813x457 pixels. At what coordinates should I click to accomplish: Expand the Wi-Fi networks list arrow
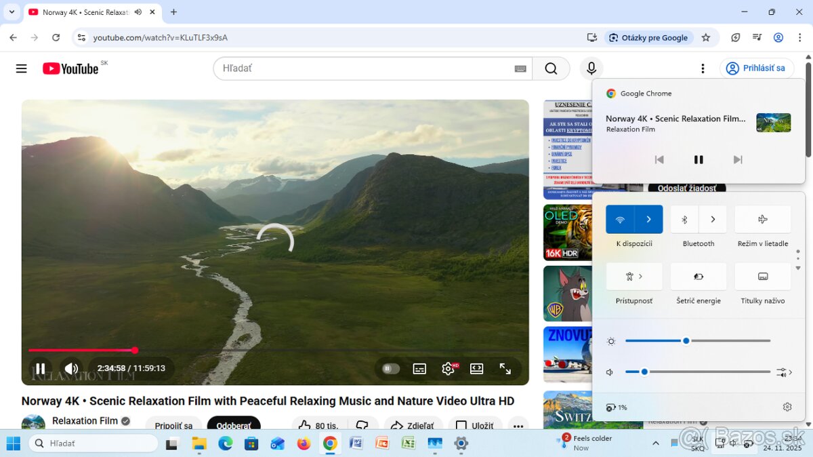click(648, 220)
